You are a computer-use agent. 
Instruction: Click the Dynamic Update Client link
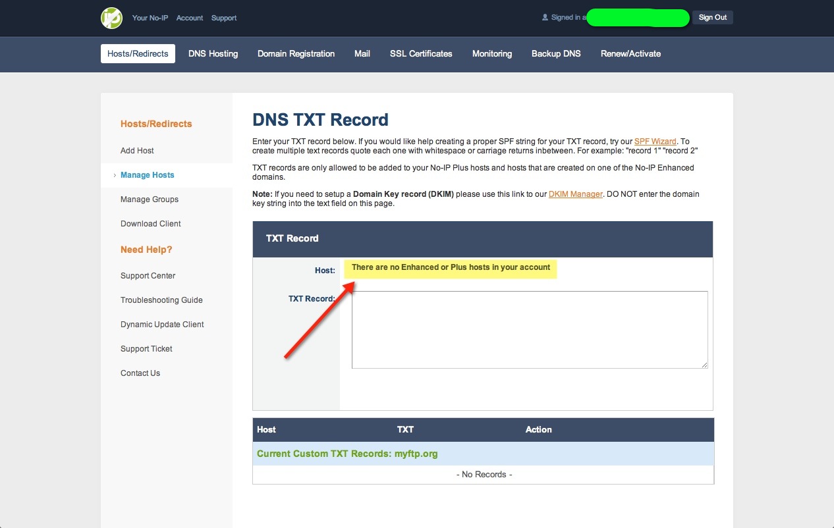tap(162, 325)
